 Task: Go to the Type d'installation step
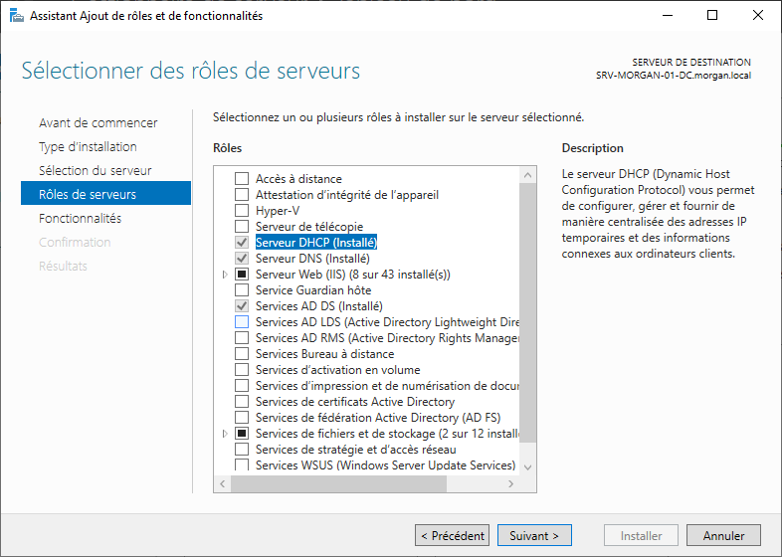point(88,147)
